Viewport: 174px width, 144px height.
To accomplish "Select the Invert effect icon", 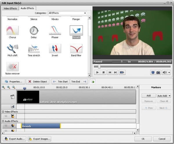I will coord(55,49).
